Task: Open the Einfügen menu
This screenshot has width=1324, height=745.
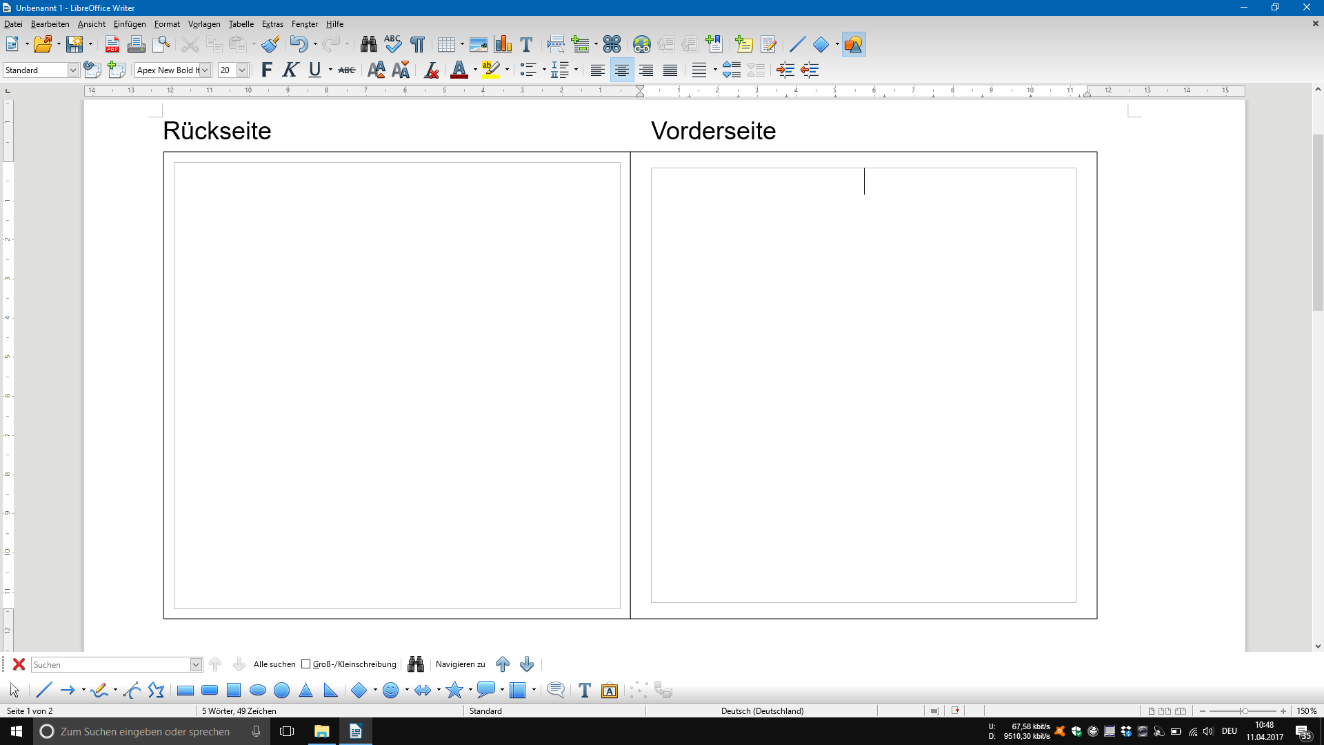Action: (x=130, y=24)
